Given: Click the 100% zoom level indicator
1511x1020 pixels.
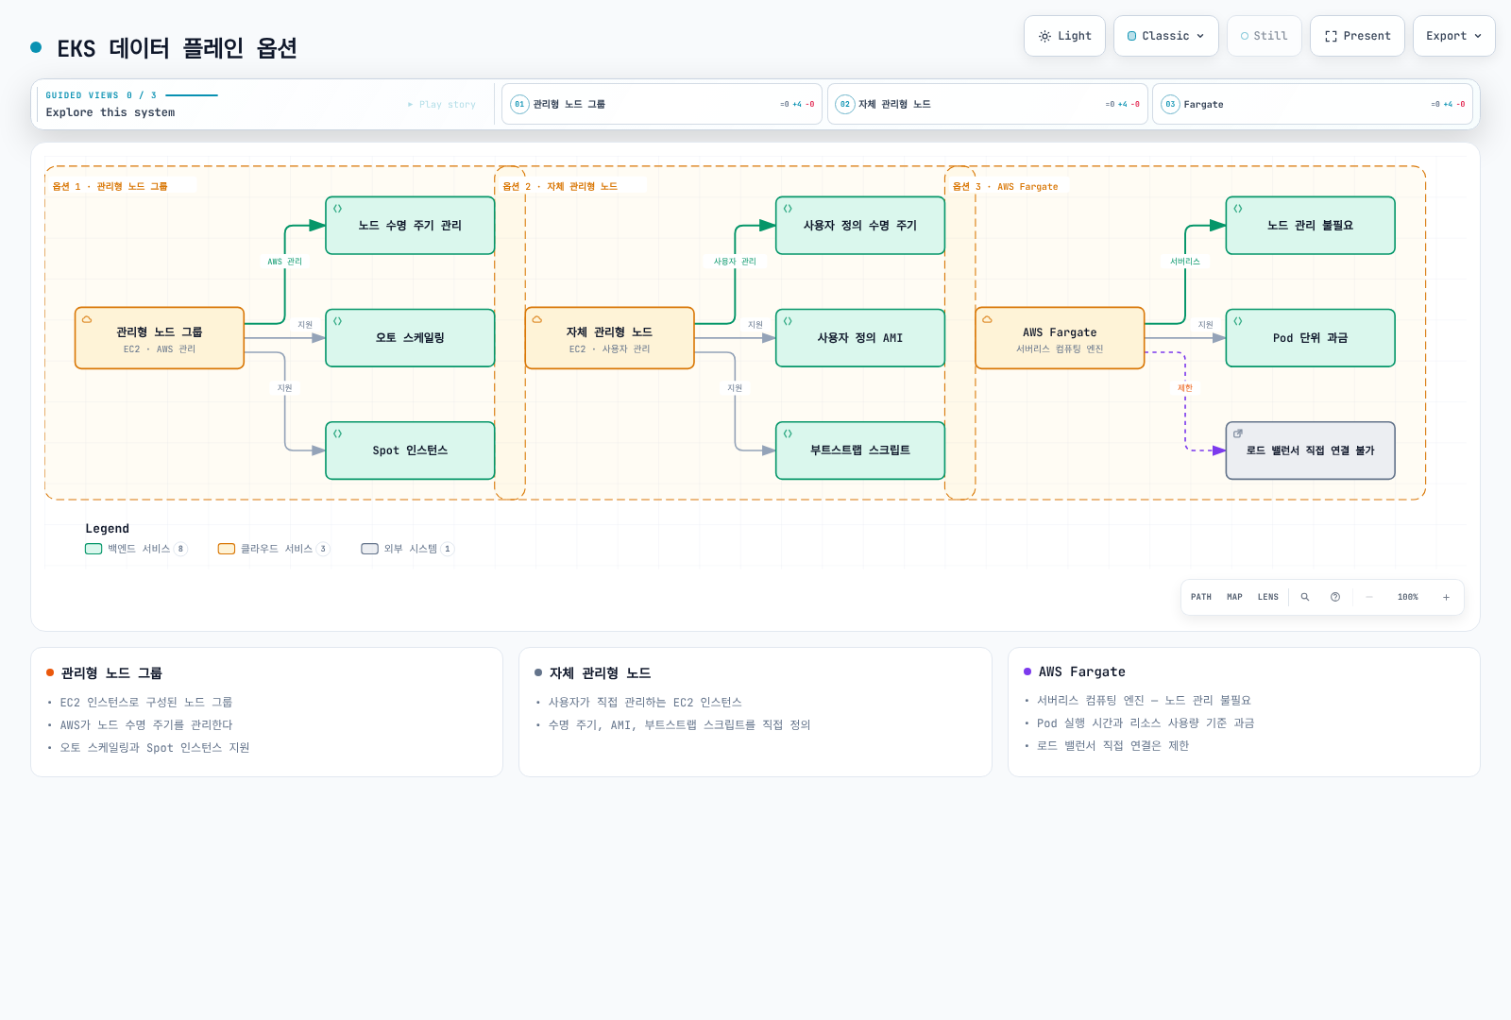Looking at the screenshot, I should click(x=1408, y=597).
